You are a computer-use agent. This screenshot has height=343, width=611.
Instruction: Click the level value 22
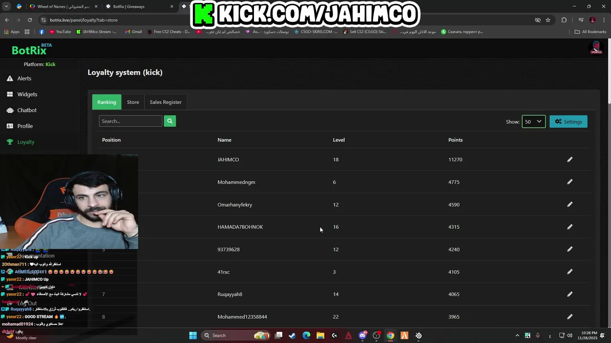pos(336,317)
